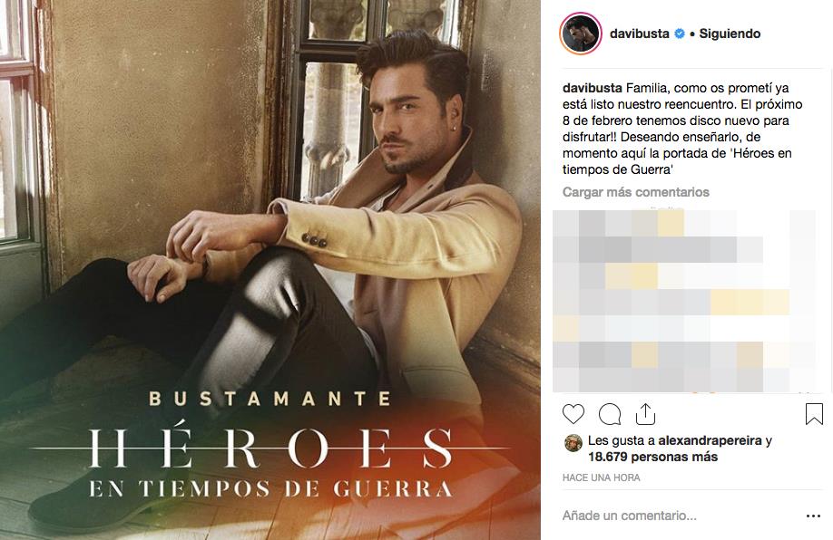Click the HACE UNA HORA timestamp
The image size is (833, 540).
602,477
